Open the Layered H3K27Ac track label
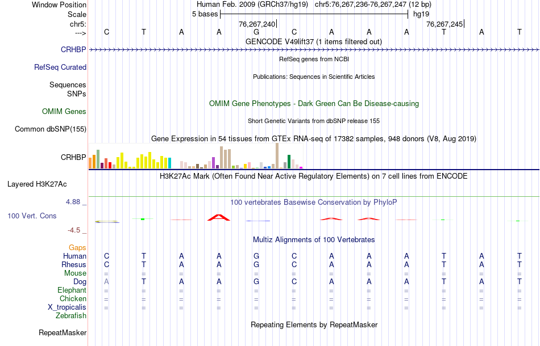Screen dimensions: 540x346 click(37, 184)
